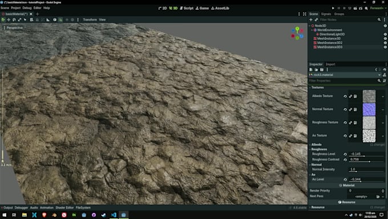Viewport: 388px width, 219px height.
Task: Open the Shader Editor bottom panel
Action: [x=64, y=208]
